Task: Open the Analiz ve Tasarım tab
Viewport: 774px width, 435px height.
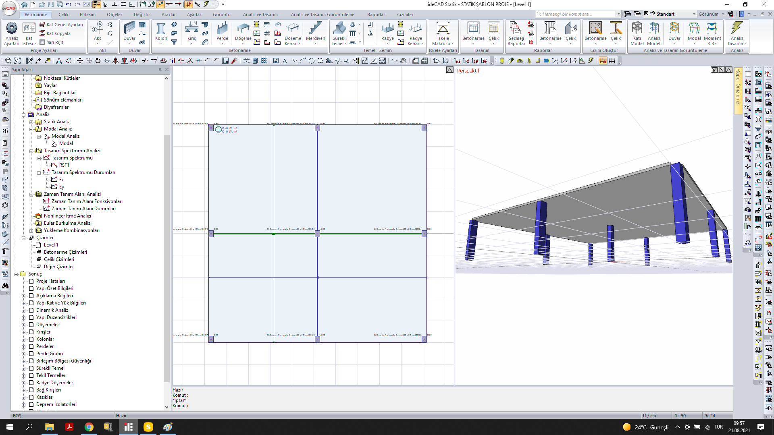Action: pyautogui.click(x=260, y=14)
